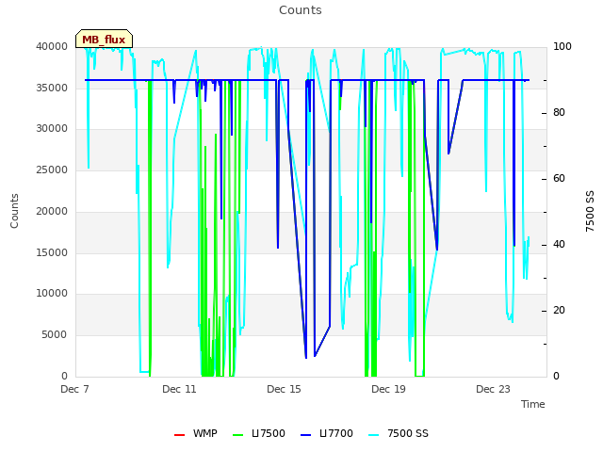Screen dimensions: 603x452
Task: Click the Dec 15 date tick label
Action: tap(284, 389)
